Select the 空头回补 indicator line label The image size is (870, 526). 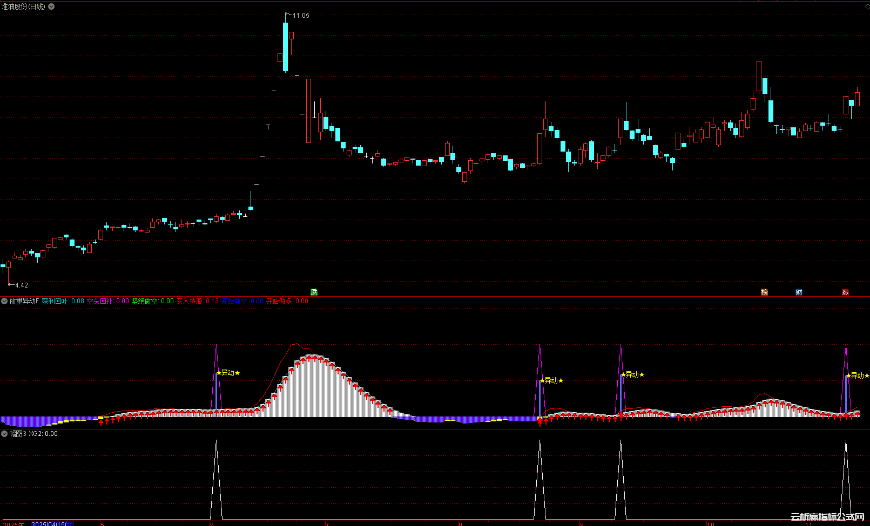tap(100, 301)
